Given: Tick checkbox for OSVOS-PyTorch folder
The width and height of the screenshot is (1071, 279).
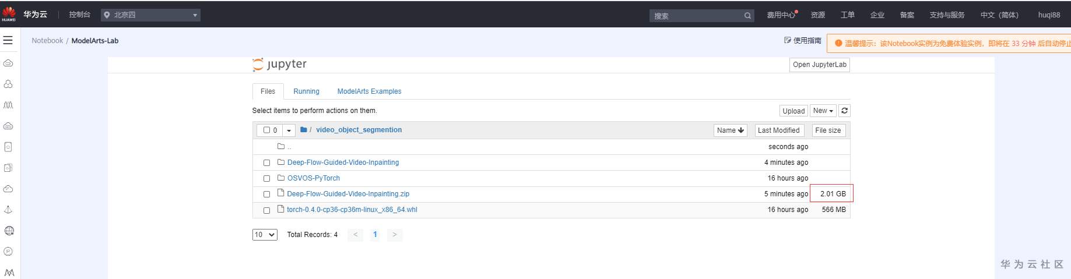Looking at the screenshot, I should coord(266,179).
